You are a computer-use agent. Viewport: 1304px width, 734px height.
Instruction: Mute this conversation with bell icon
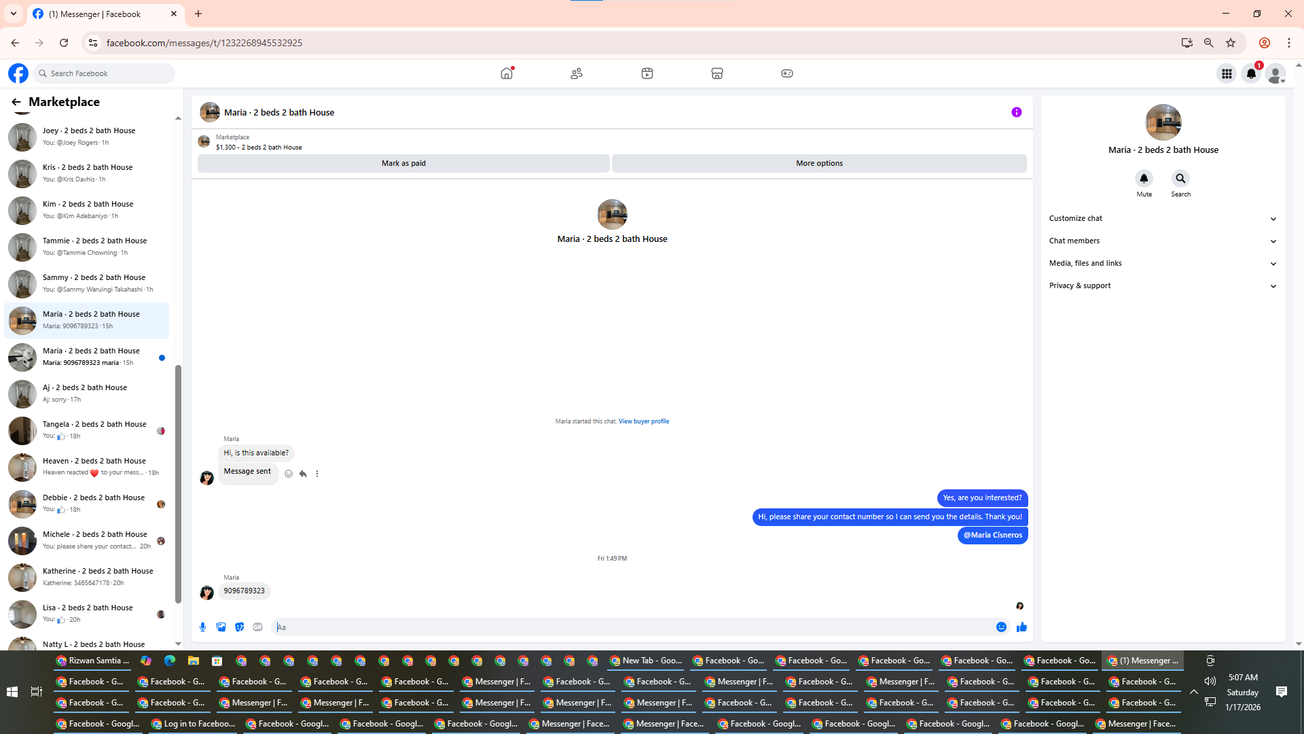click(1144, 178)
